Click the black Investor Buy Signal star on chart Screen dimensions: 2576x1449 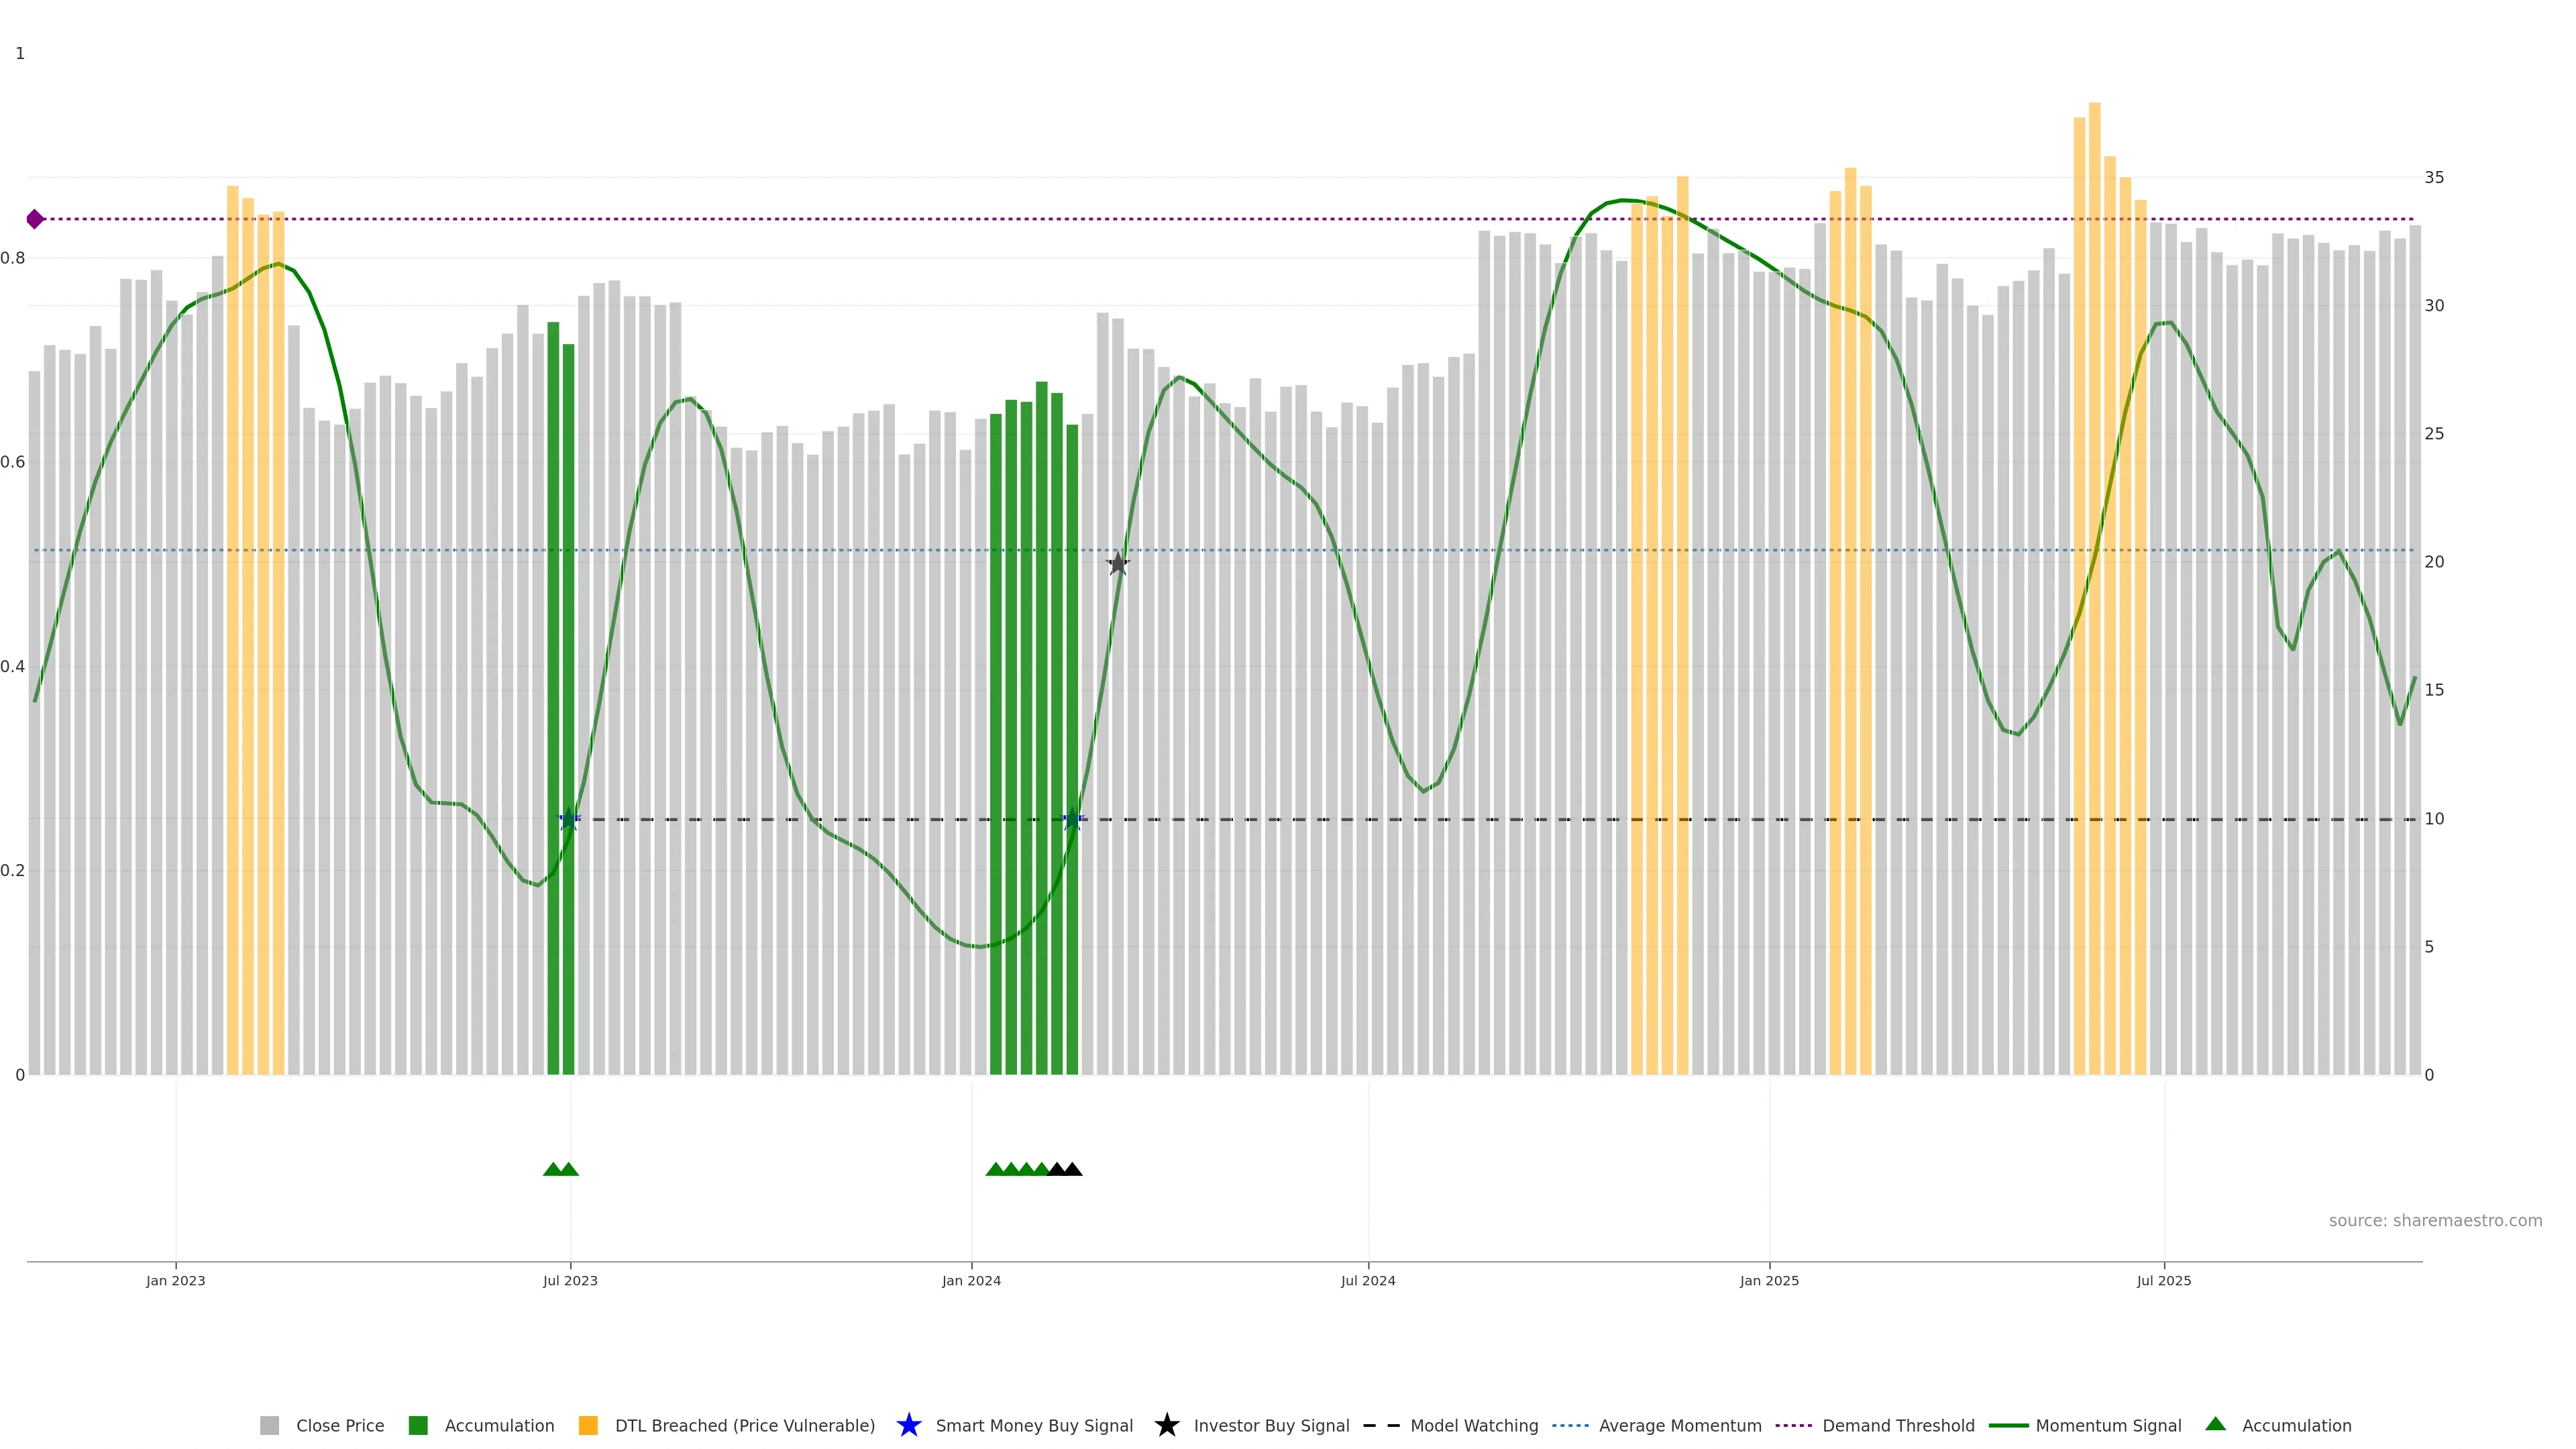point(1117,564)
